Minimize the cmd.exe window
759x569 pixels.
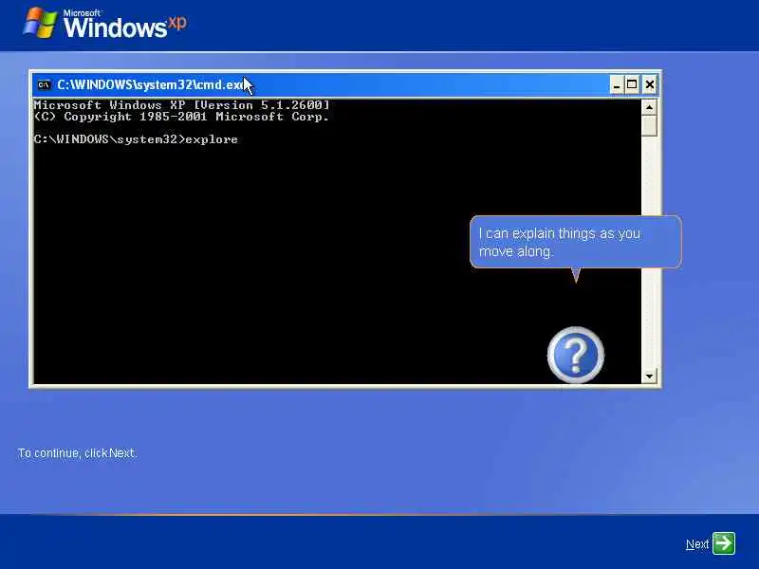coord(616,84)
